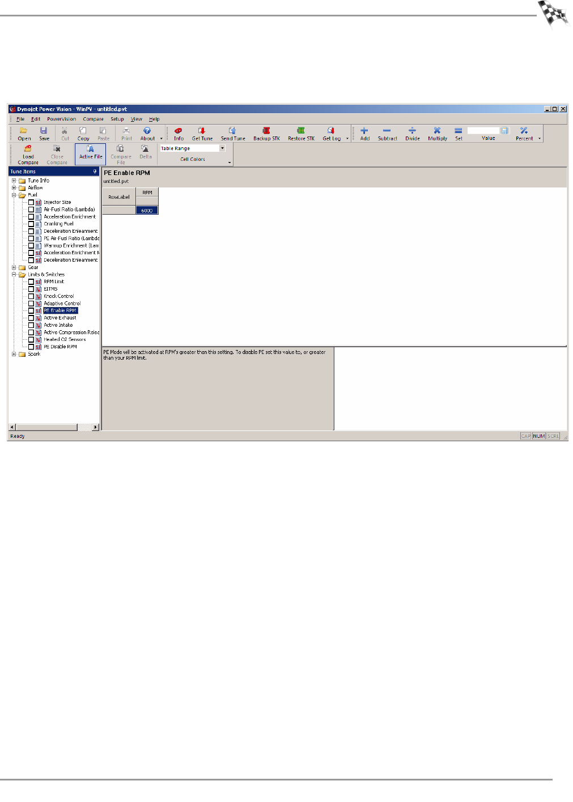Save the tune with Save icon
Screen dimensions: 573x802
[44, 134]
